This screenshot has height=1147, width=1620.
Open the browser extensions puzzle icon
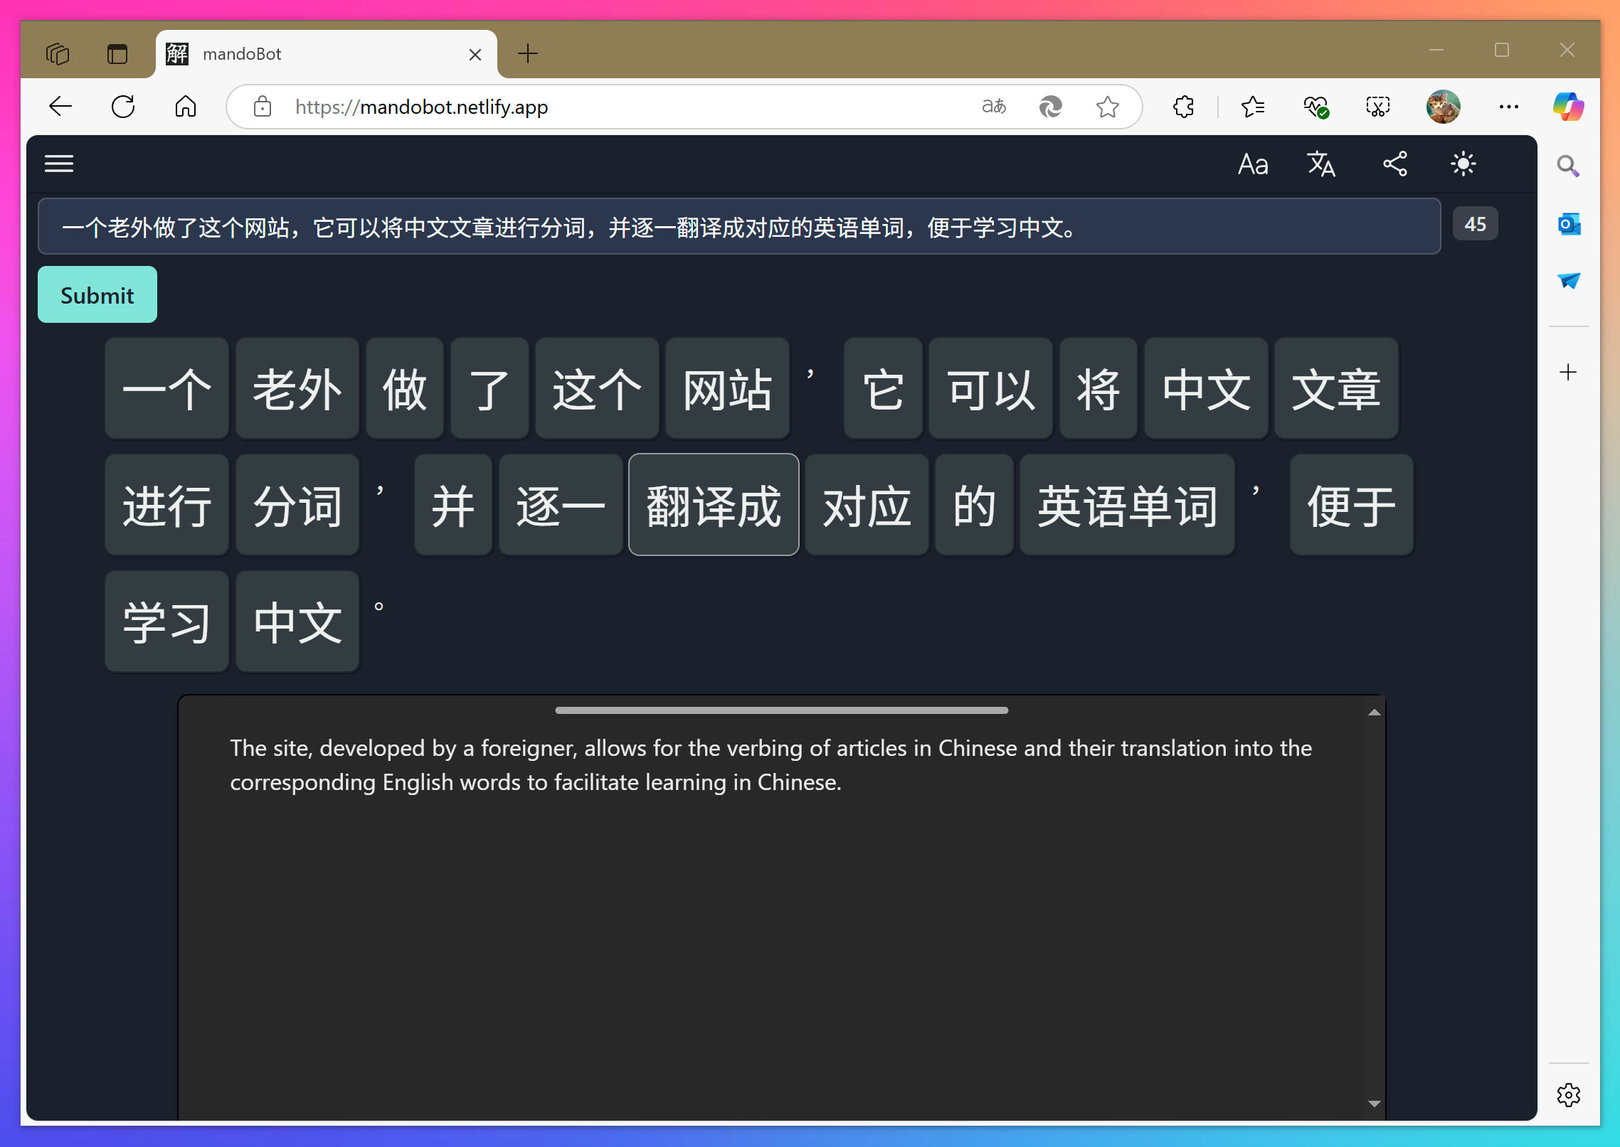pyautogui.click(x=1183, y=107)
